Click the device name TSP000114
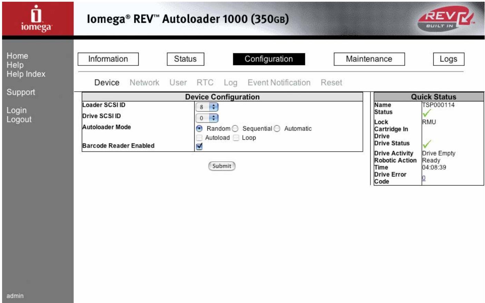485x303 pixels. coord(438,105)
